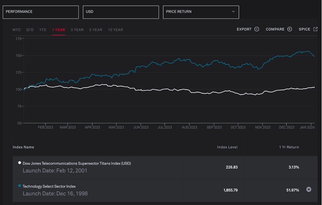Remove Technology Select Sector Index with X icon

click(308, 189)
